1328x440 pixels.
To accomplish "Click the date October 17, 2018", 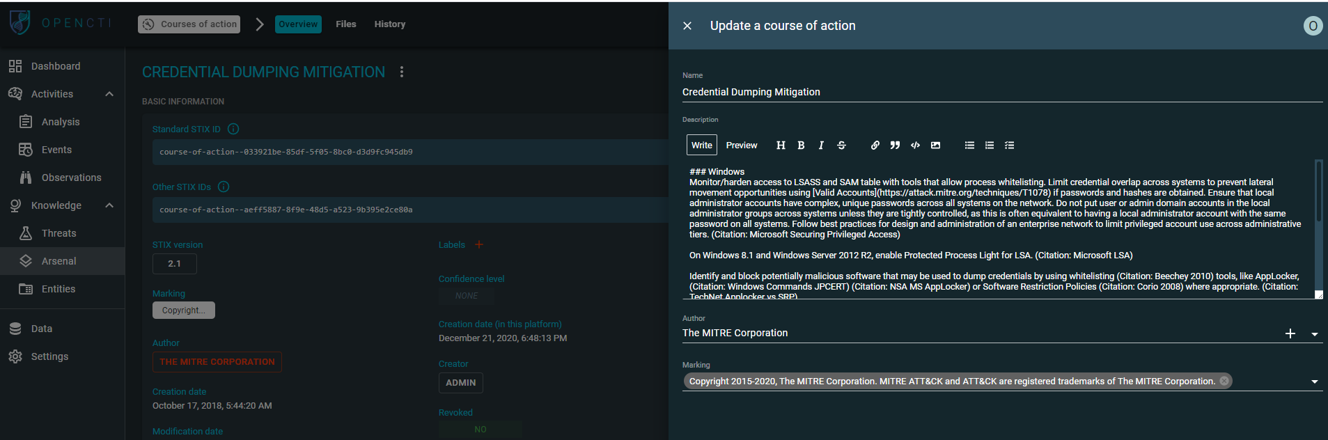I will [212, 406].
